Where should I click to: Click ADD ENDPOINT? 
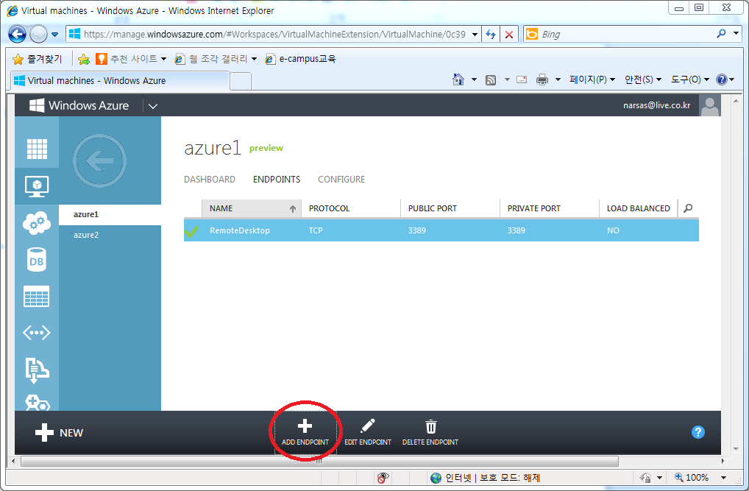coord(305,433)
